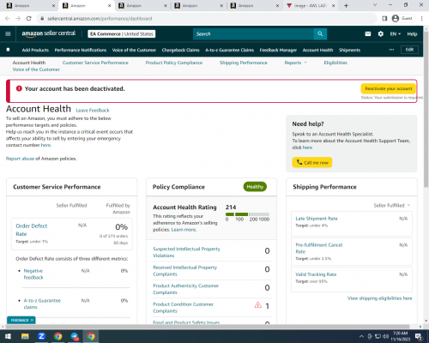Open the settings gear icon
The width and height of the screenshot is (429, 343).
380,33
